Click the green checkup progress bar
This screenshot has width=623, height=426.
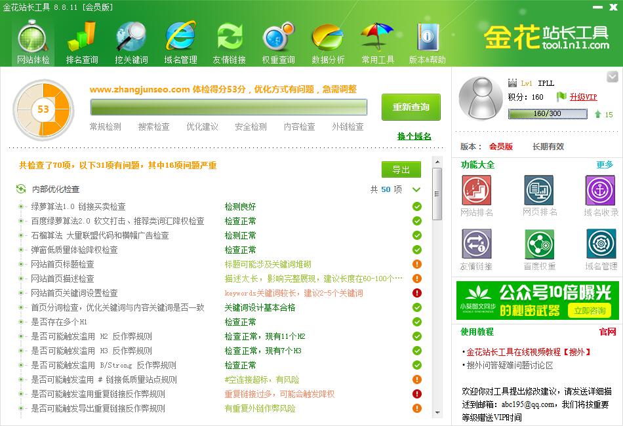[228, 107]
